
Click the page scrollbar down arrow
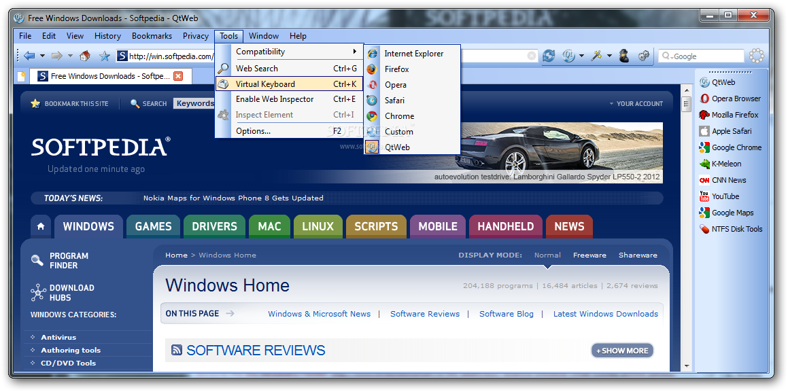[686, 366]
